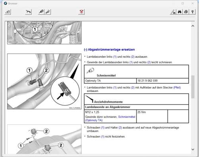Image resolution: width=199 pixels, height=157 pixels.
Task: Click the Lambdasonden connector illustration
Action: pyautogui.click(x=44, y=81)
